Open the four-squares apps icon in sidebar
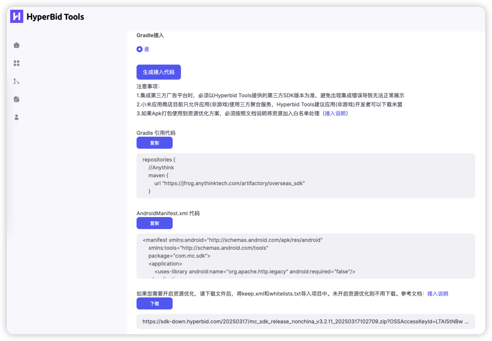Screen dimensions: 492x341 pyautogui.click(x=17, y=63)
